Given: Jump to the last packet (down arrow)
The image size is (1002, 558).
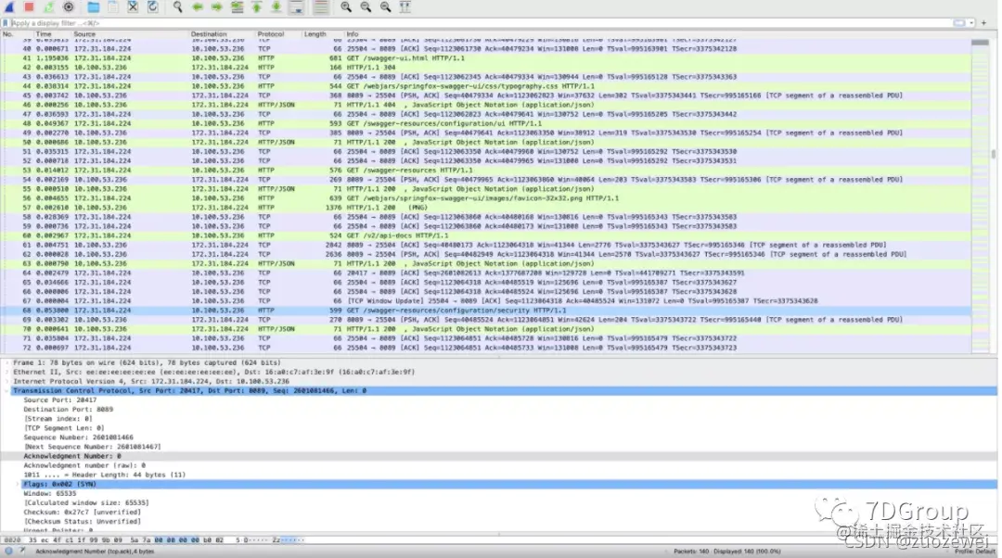Looking at the screenshot, I should tap(276, 7).
